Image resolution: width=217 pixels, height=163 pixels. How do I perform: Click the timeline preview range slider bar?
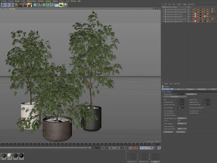pos(45,148)
